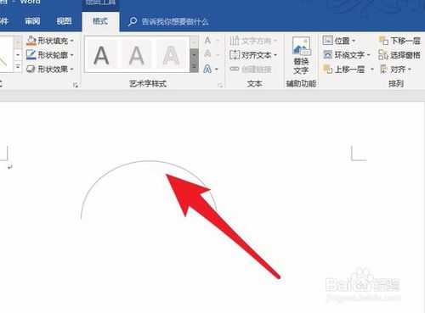Viewport: 425px width, 313px height.
Task: Open the Shape Effects (形状效果) icon
Action: click(x=31, y=69)
